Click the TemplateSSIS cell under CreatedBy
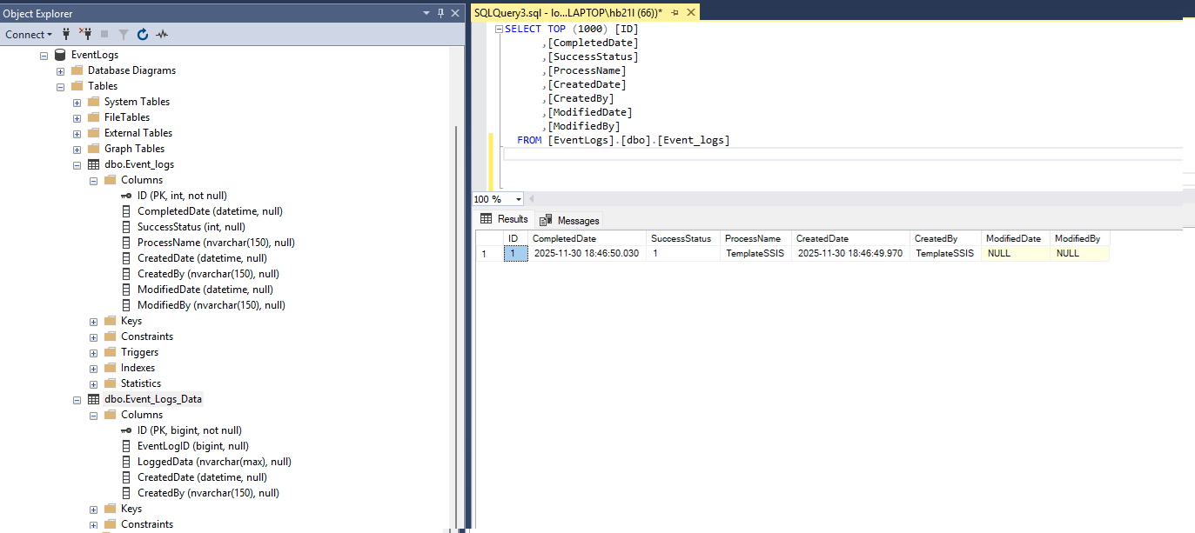Image resolution: width=1195 pixels, height=533 pixels. [x=944, y=254]
